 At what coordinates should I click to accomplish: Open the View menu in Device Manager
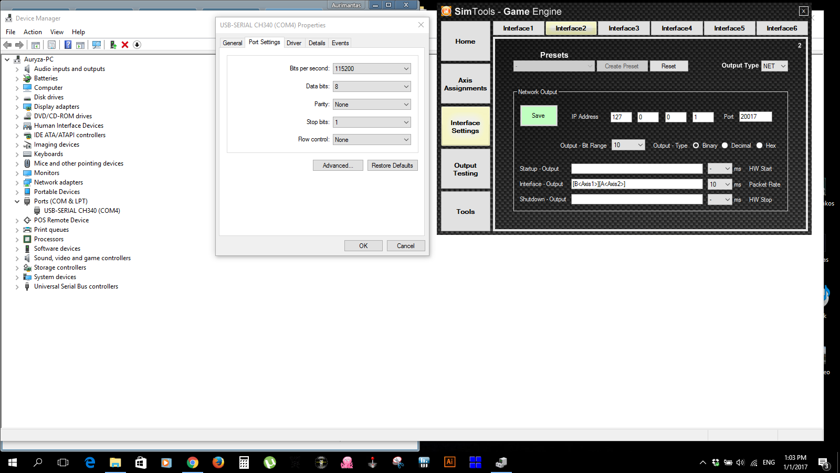pos(57,32)
